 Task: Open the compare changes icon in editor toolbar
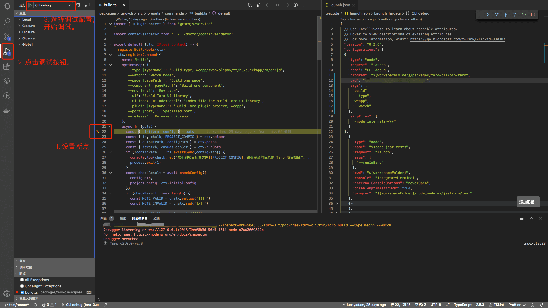click(x=250, y=5)
